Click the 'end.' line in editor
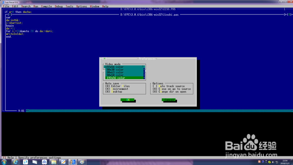This screenshot has width=293, height=165. [9, 37]
